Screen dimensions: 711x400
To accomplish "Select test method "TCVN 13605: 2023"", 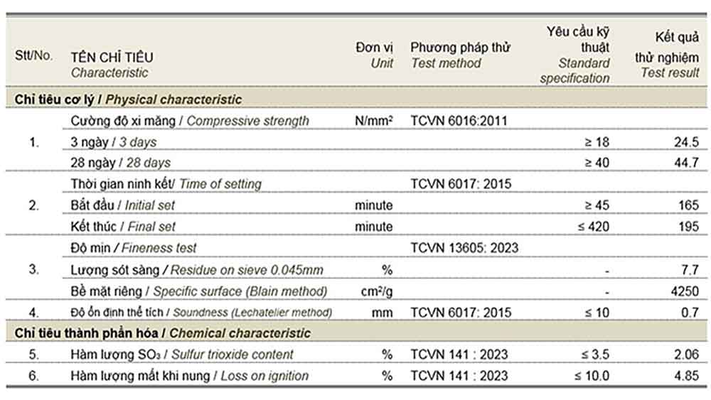I will [464, 248].
